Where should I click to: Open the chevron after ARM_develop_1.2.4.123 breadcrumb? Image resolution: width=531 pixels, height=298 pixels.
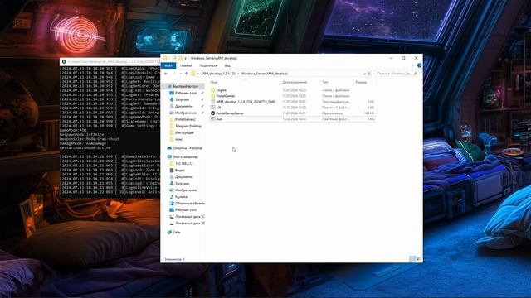coord(238,74)
